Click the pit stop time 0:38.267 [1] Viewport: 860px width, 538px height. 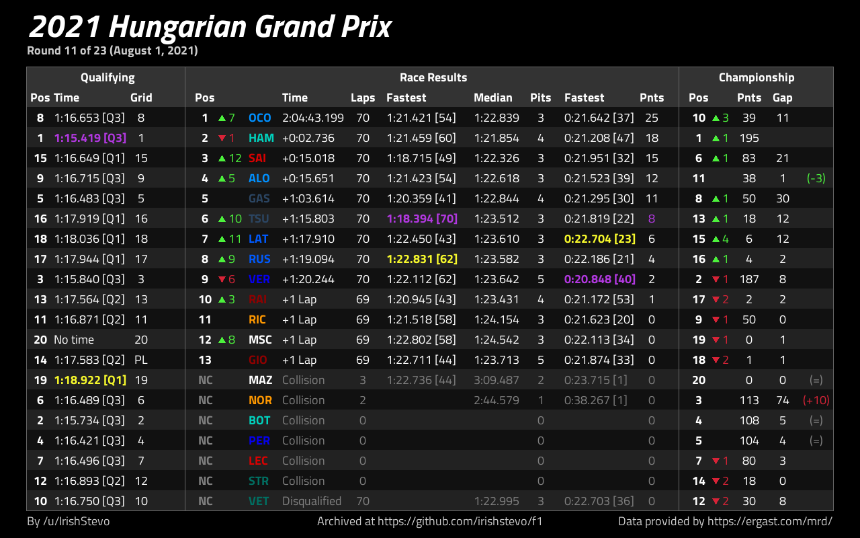click(596, 401)
